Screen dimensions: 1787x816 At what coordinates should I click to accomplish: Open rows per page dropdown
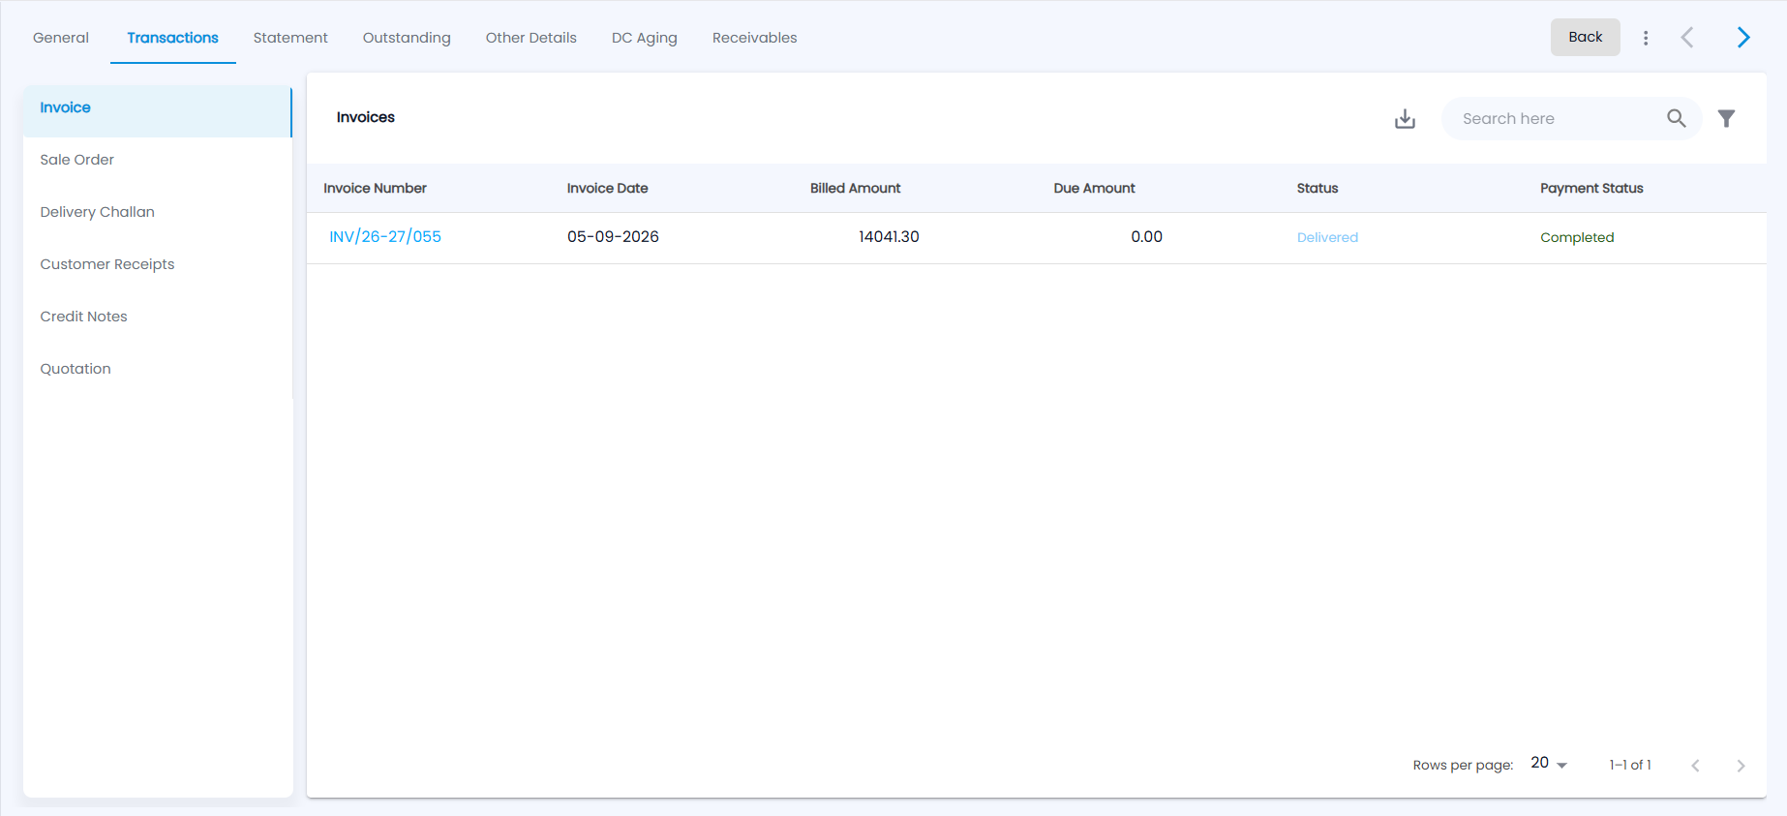click(x=1549, y=764)
